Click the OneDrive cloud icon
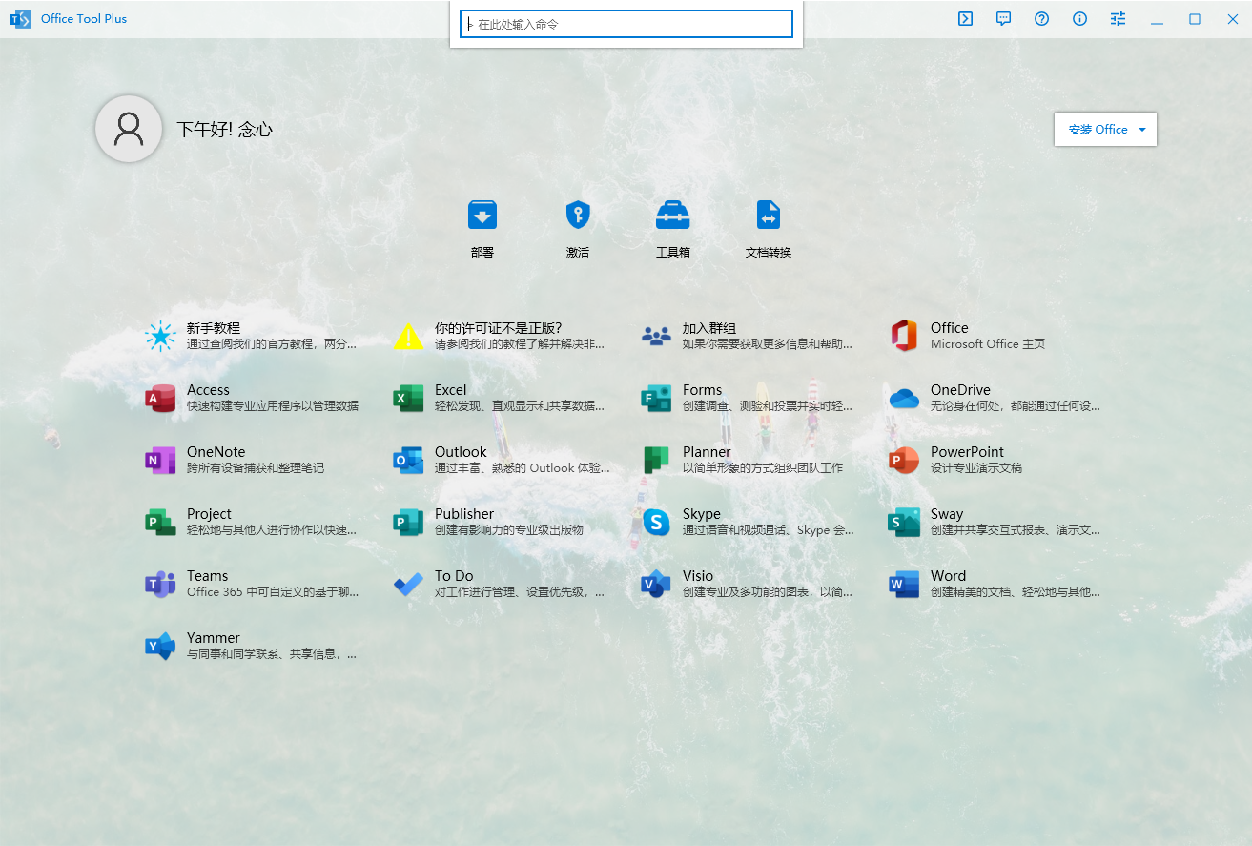The height and width of the screenshot is (846, 1252). (x=903, y=398)
